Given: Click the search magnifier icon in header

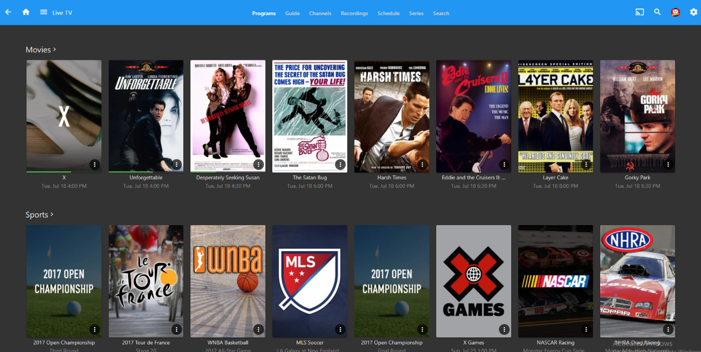Looking at the screenshot, I should 657,12.
